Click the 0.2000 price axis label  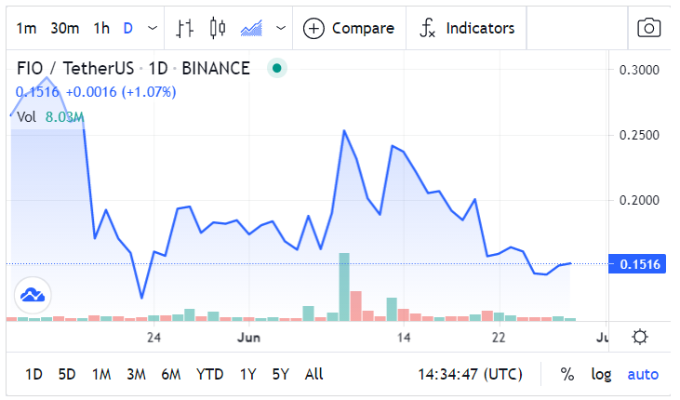tap(639, 200)
